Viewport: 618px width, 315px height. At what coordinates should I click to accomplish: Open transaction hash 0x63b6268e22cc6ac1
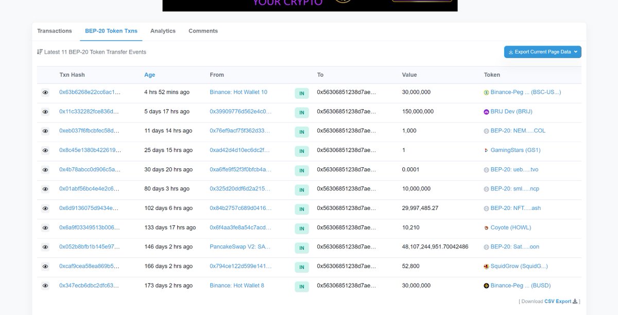pyautogui.click(x=90, y=92)
